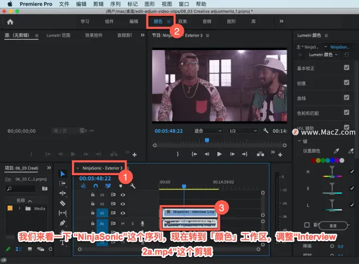359x264 pixels.
Task: Uncheck 创意 section checkbox
Action: click(x=346, y=83)
